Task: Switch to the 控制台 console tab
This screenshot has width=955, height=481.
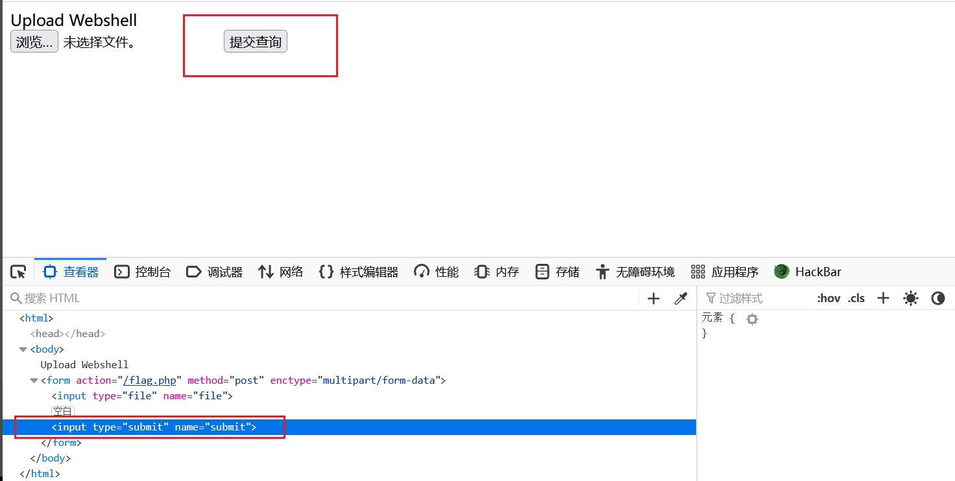Action: tap(142, 272)
